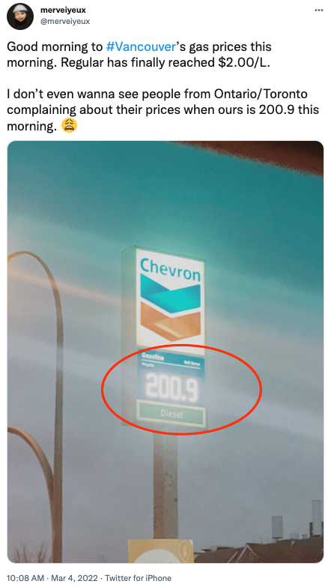328x587 pixels.
Task: Click the concrete pole under Chevron sign
Action: pyautogui.click(x=165, y=485)
